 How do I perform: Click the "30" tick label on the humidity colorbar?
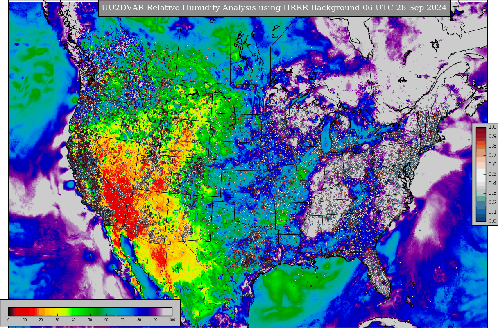[57, 319]
